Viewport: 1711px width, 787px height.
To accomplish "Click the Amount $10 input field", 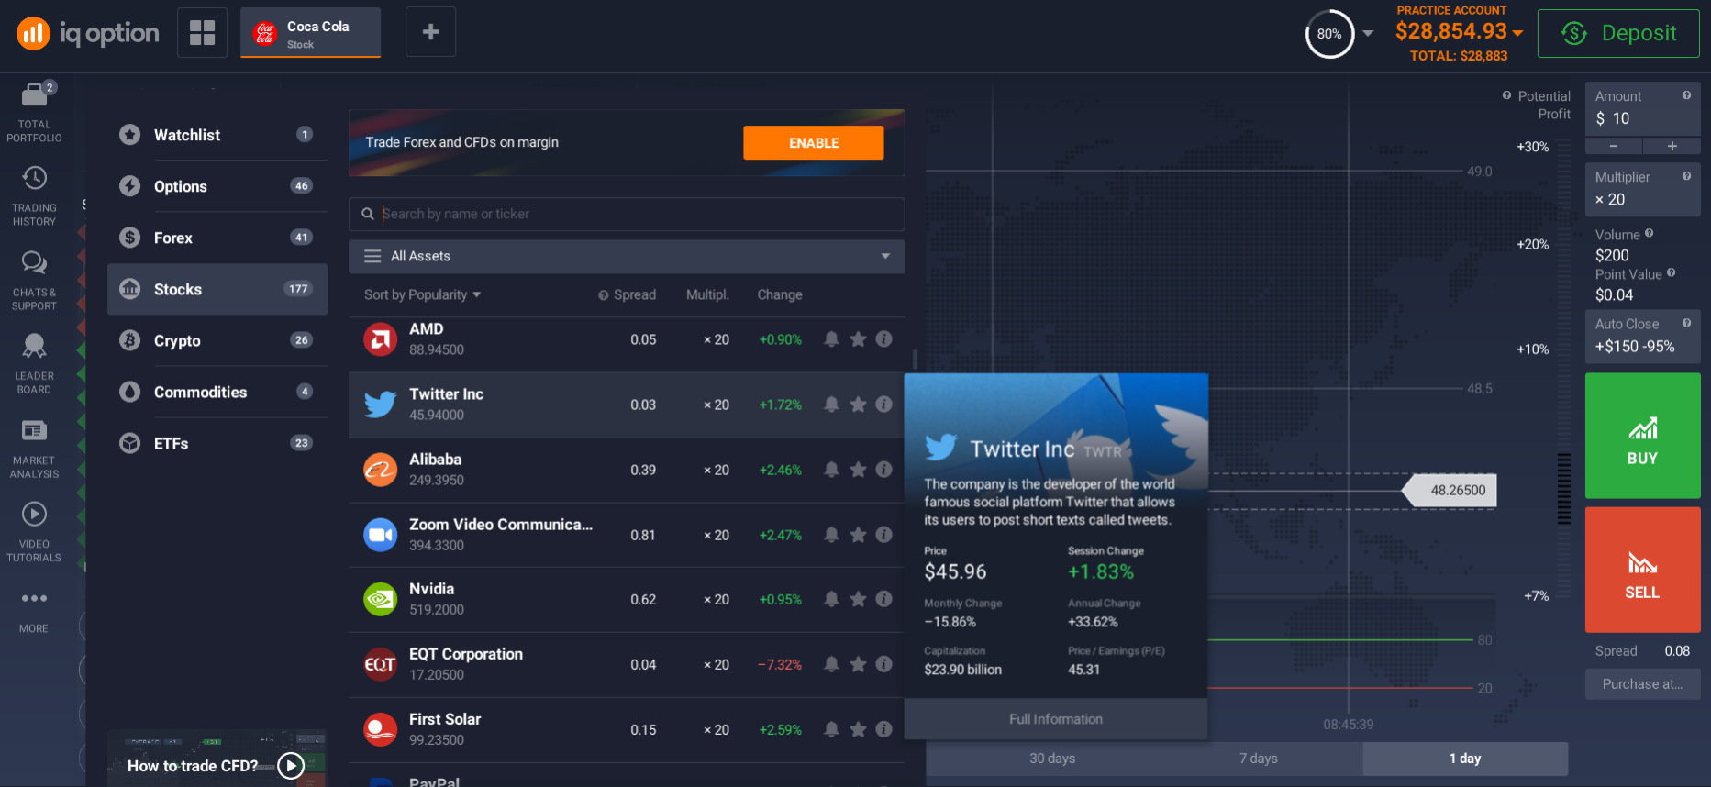I will (1642, 109).
